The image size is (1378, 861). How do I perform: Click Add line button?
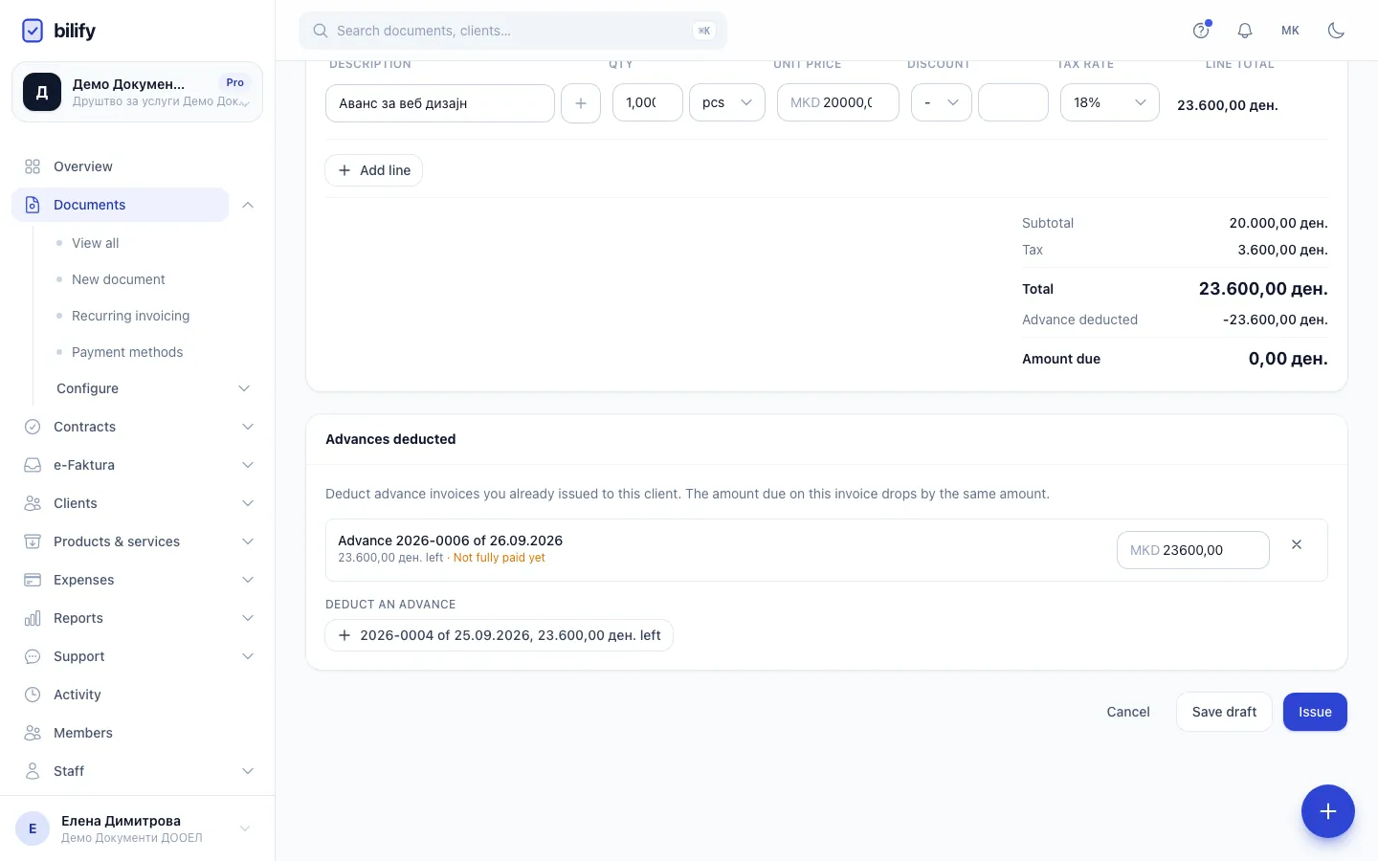[x=374, y=170]
